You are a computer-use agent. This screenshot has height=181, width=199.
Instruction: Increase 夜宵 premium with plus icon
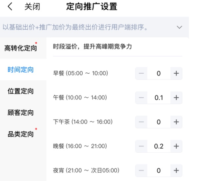click(176, 171)
